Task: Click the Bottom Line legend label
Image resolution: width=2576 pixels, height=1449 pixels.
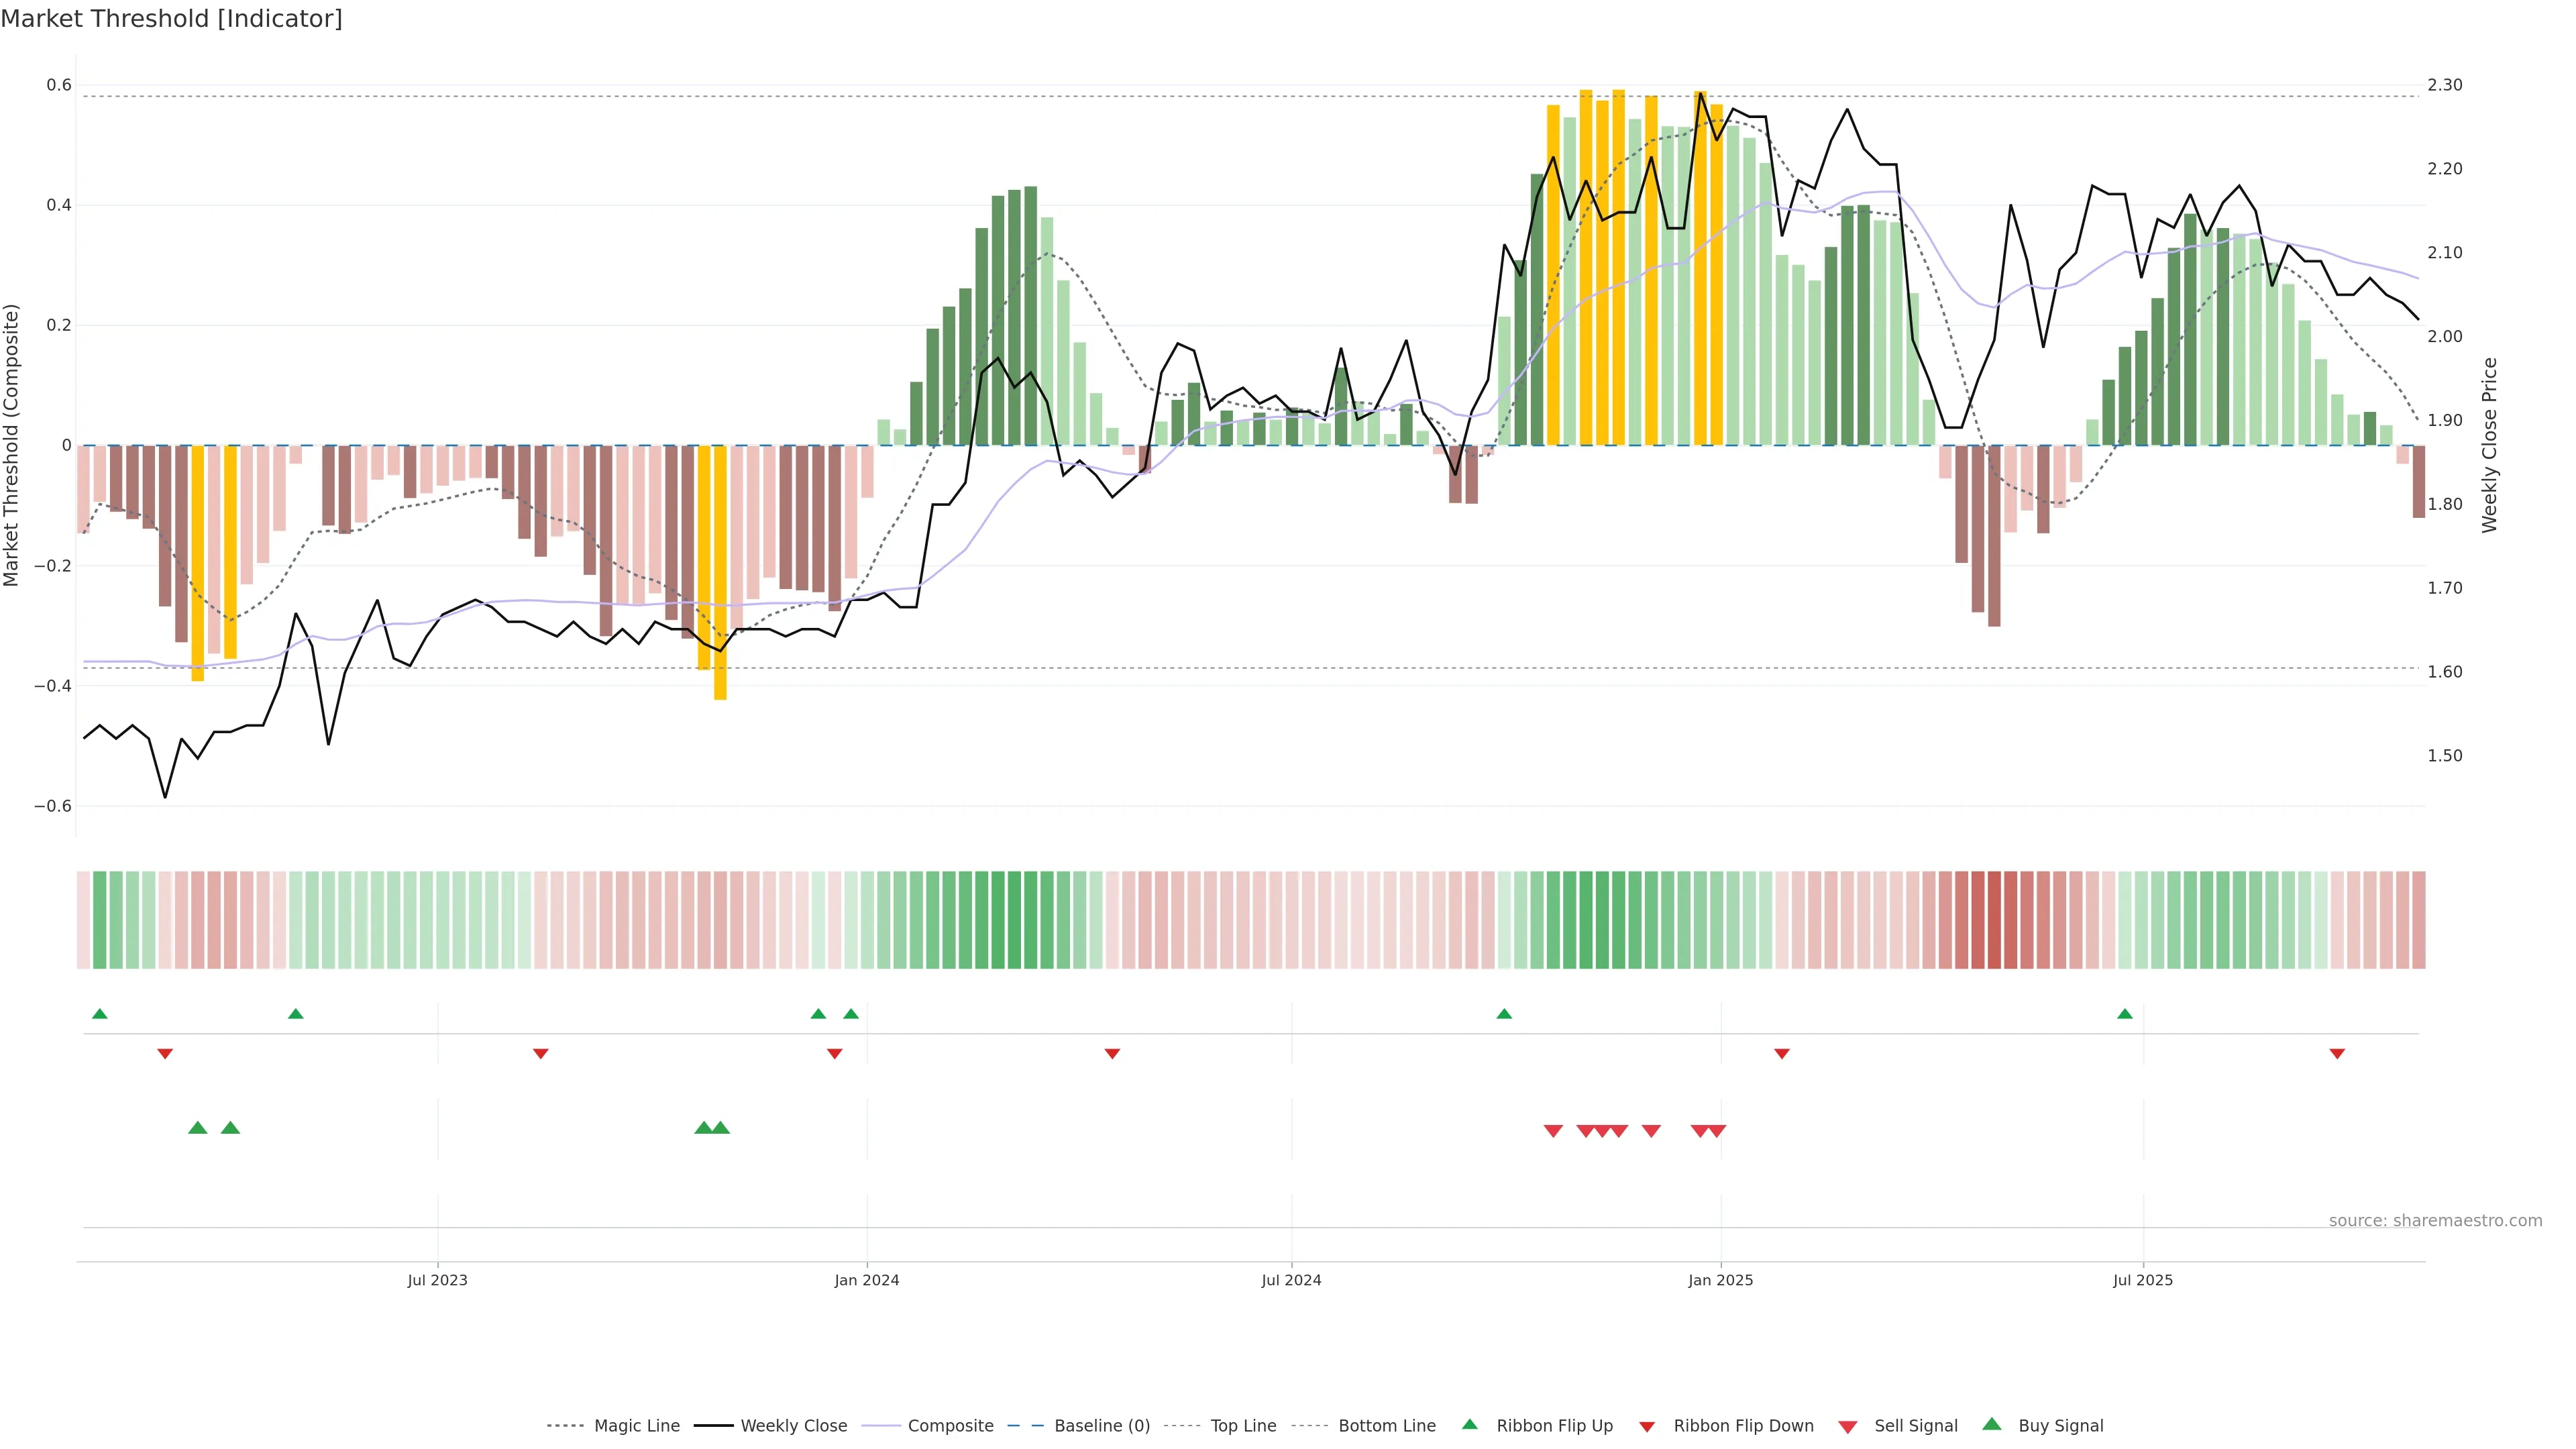Action: (x=1386, y=1426)
